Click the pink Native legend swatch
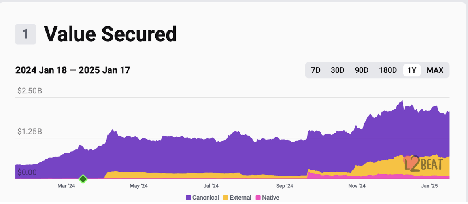 [259, 197]
